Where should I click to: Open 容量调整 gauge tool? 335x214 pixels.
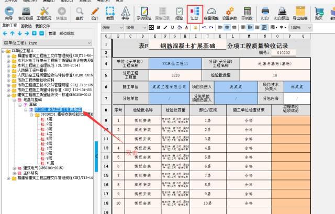[x=211, y=13]
